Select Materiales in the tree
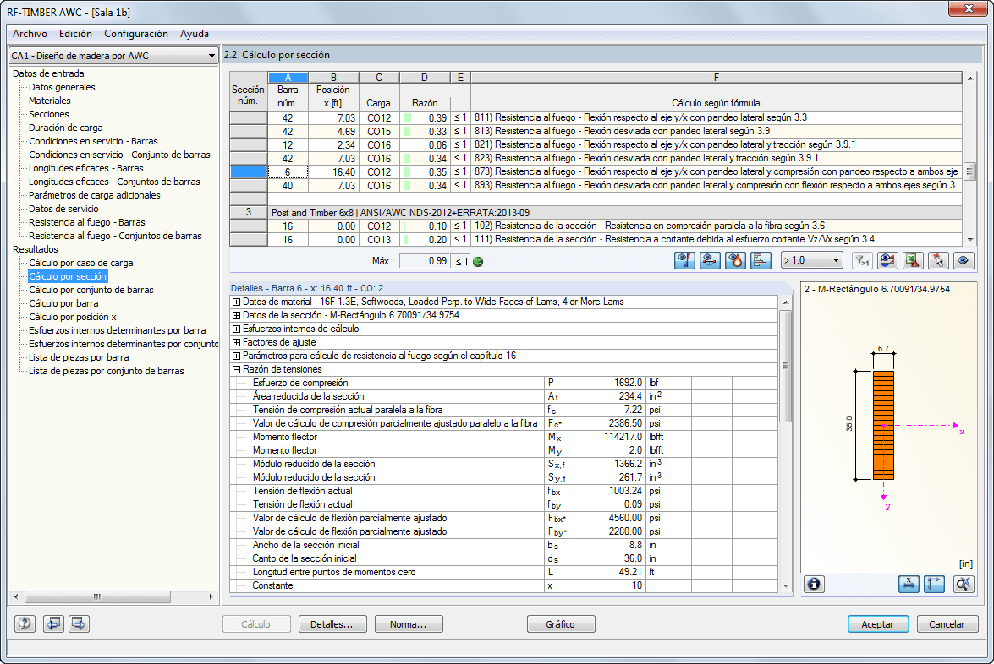This screenshot has width=994, height=664. click(x=49, y=101)
